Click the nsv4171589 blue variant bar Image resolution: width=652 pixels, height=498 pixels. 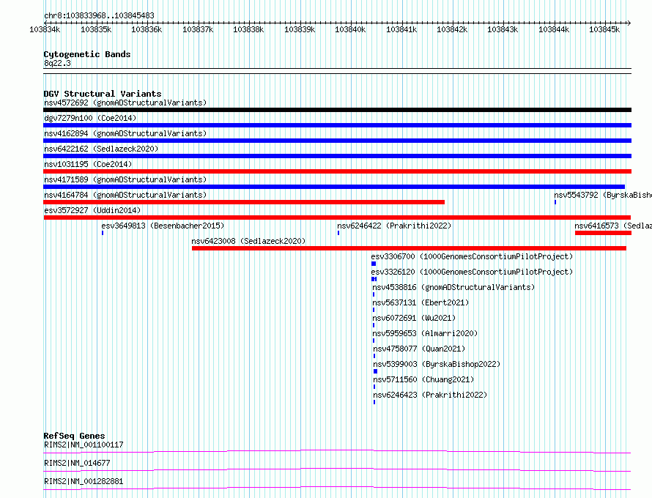pos(334,187)
